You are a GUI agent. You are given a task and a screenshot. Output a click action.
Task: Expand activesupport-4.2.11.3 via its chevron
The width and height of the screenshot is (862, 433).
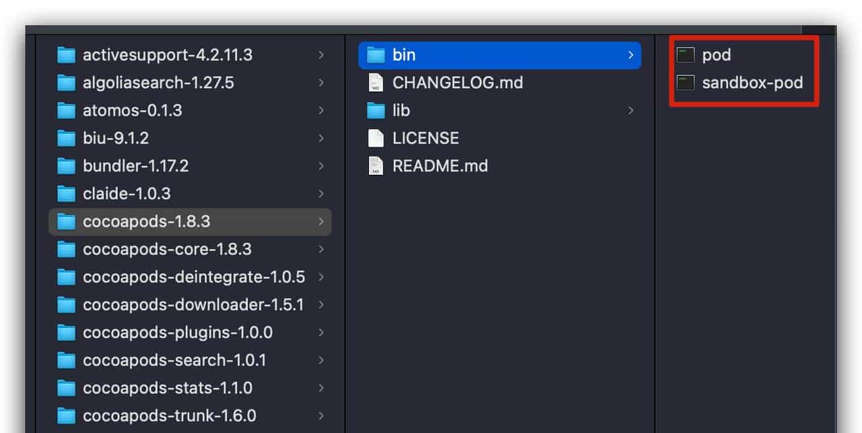pos(321,54)
